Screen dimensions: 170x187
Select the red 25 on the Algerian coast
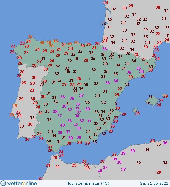click(x=152, y=141)
